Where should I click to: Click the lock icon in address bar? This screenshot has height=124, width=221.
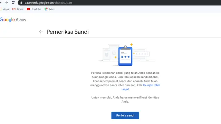pos(21,3)
